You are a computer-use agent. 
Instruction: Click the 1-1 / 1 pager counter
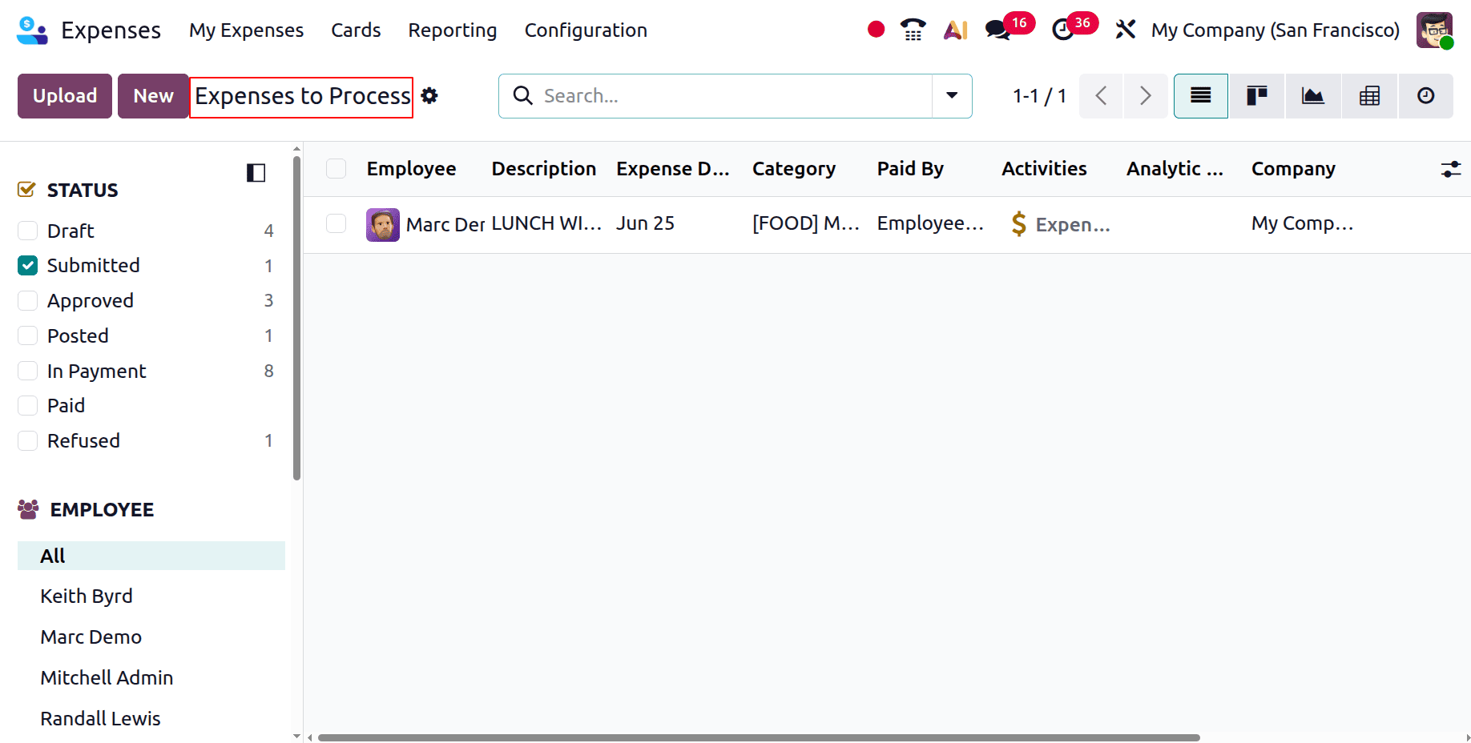pyautogui.click(x=1039, y=96)
